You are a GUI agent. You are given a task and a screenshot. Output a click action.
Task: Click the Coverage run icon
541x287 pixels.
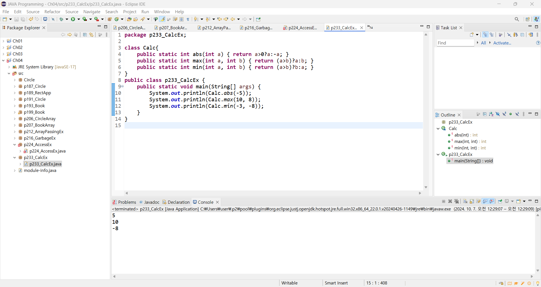click(x=85, y=19)
